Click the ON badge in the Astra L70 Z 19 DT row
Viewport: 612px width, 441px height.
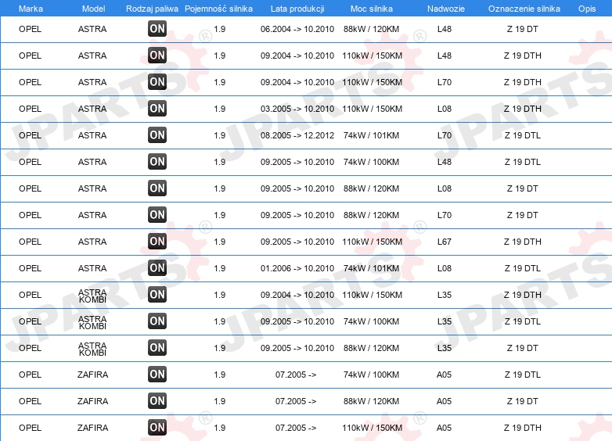tap(157, 215)
